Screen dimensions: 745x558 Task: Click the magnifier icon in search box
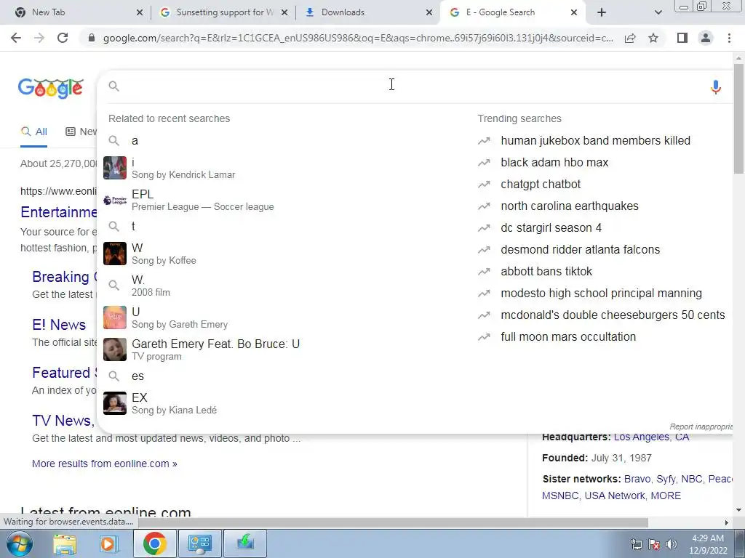coord(113,86)
